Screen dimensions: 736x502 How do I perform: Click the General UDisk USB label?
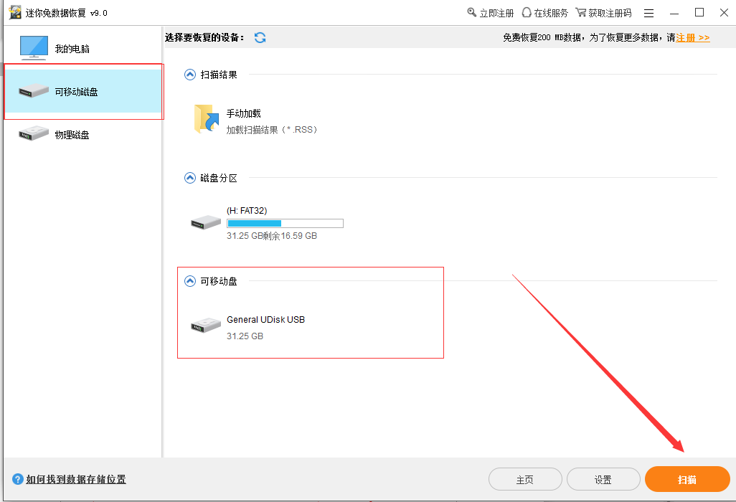pyautogui.click(x=265, y=320)
